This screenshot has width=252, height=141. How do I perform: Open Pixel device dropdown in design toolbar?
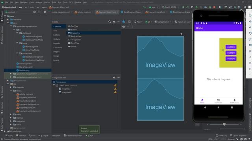[x=138, y=22]
